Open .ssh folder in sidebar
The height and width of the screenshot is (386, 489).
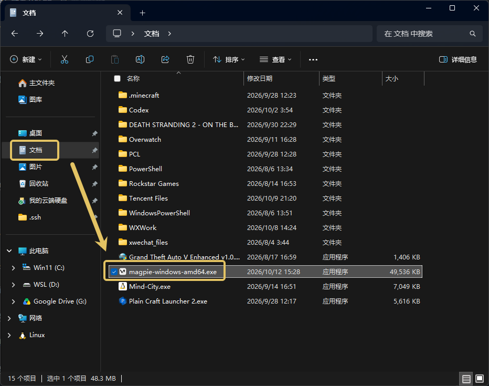[x=29, y=217]
